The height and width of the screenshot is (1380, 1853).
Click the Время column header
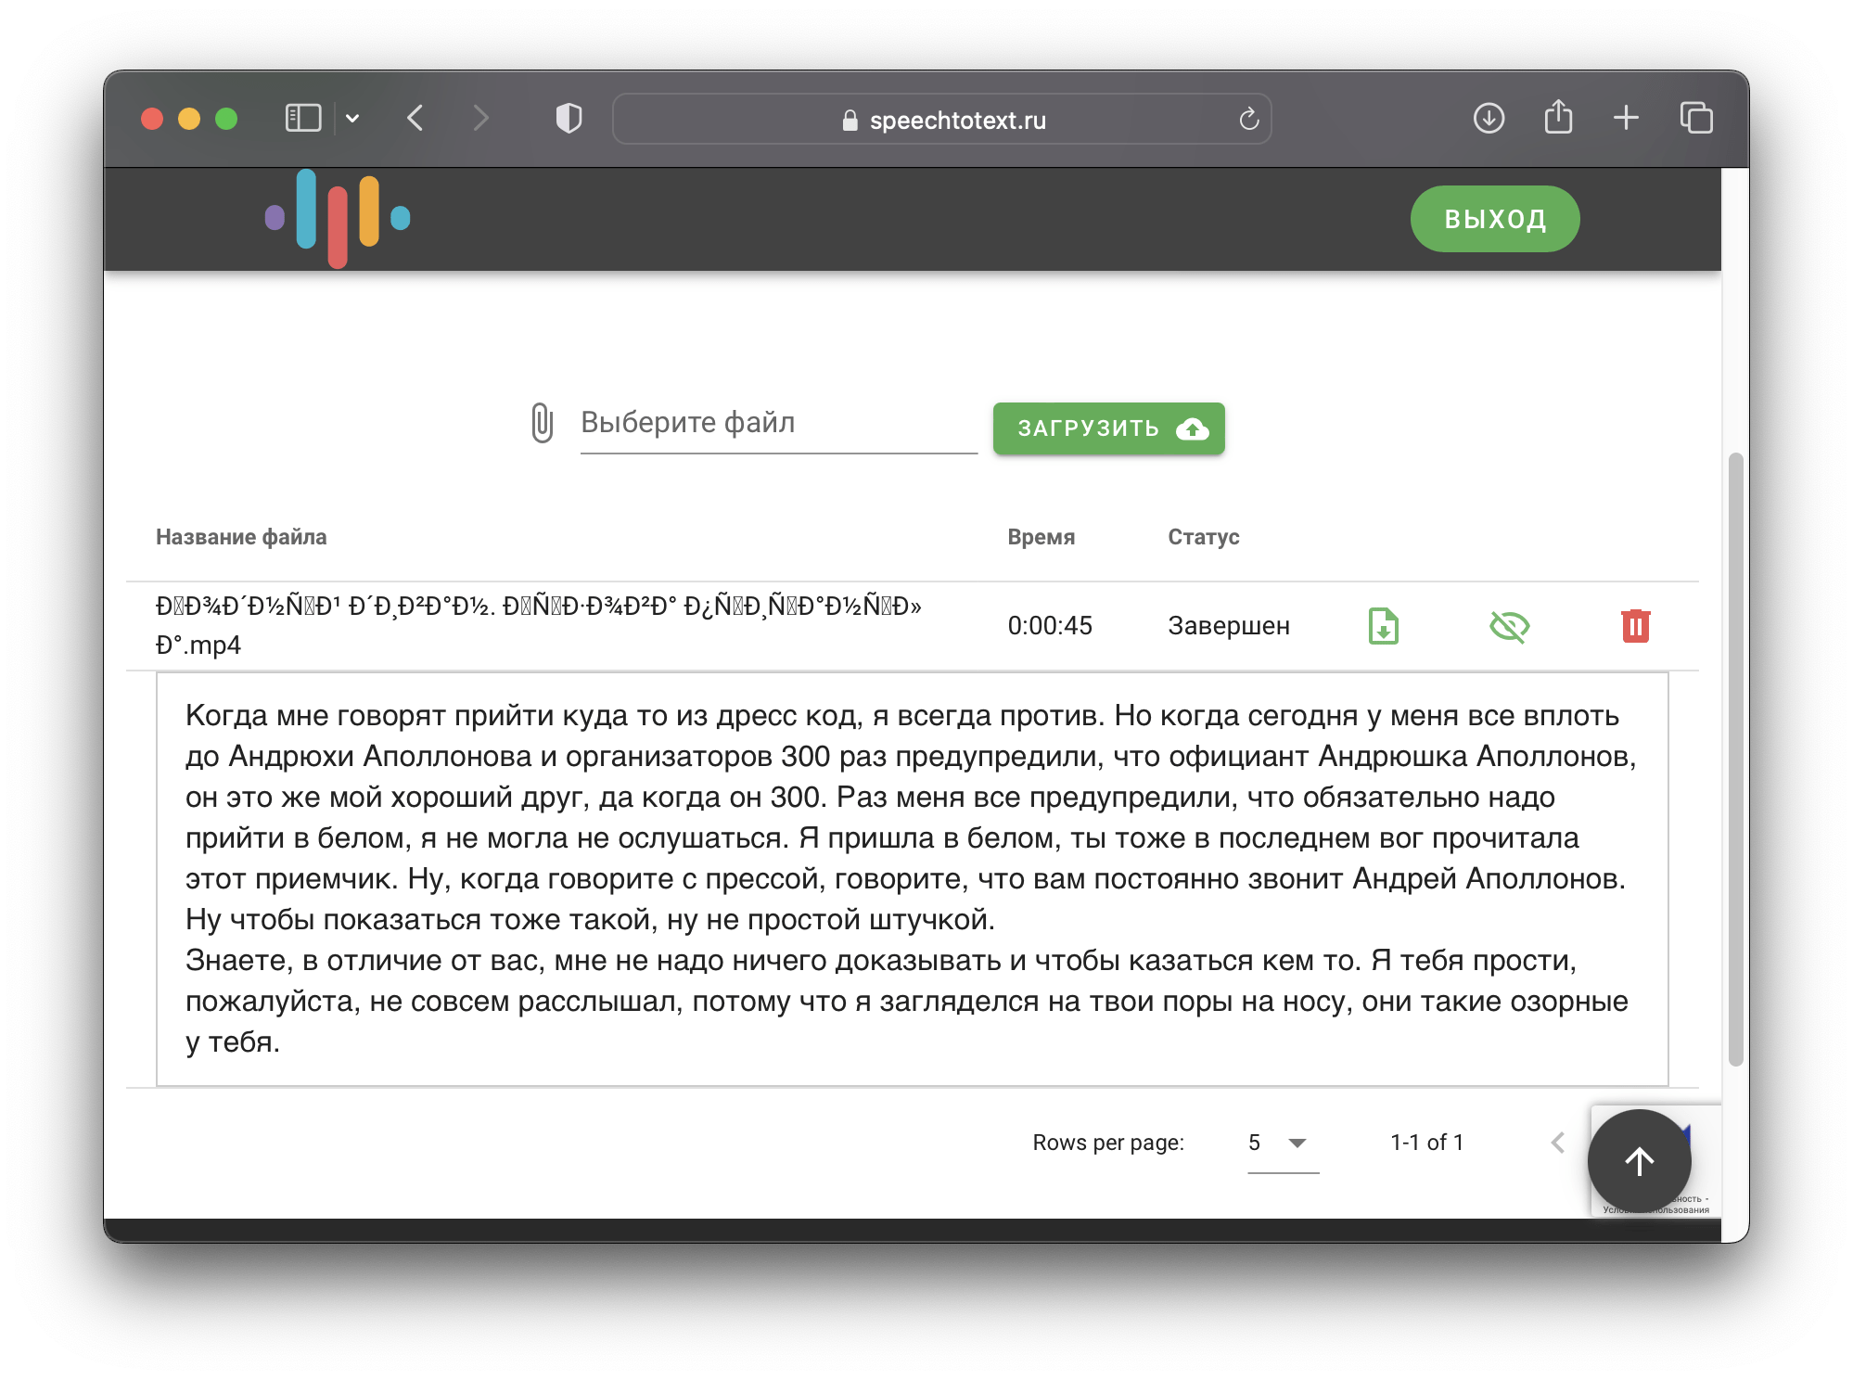1041,537
